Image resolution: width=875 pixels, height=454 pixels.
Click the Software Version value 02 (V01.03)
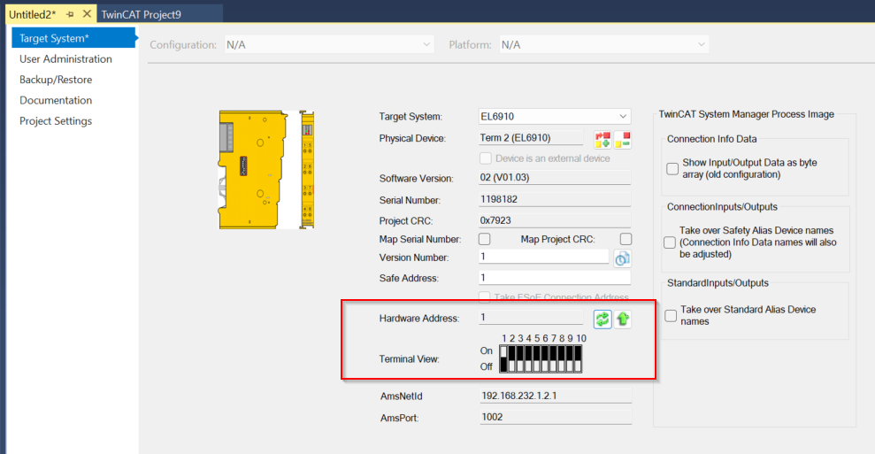click(x=555, y=178)
